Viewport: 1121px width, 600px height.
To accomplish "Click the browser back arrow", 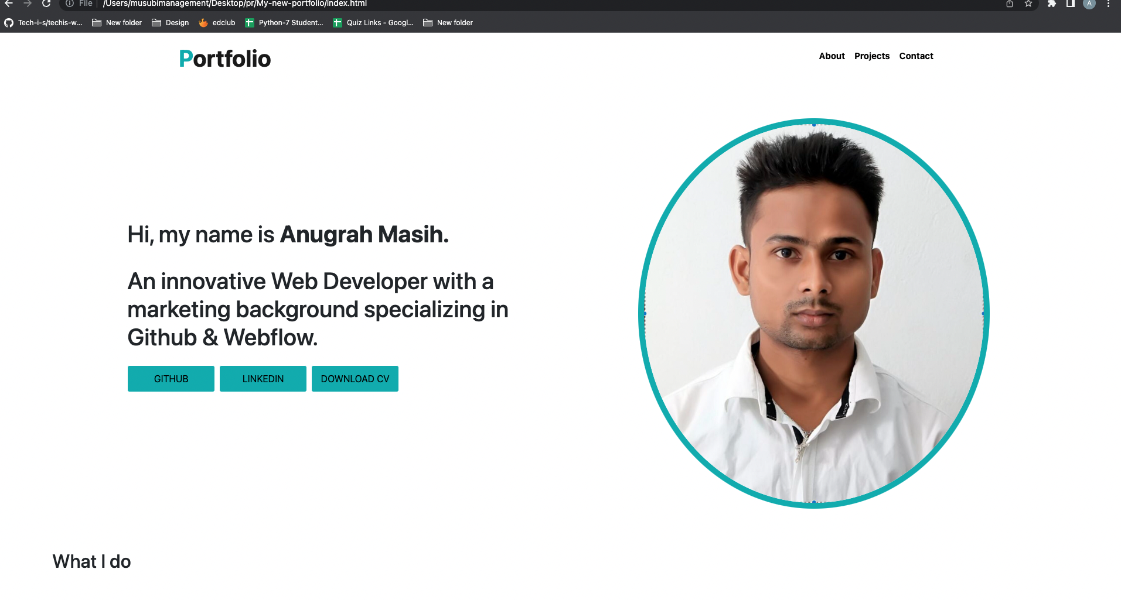I will pos(9,4).
